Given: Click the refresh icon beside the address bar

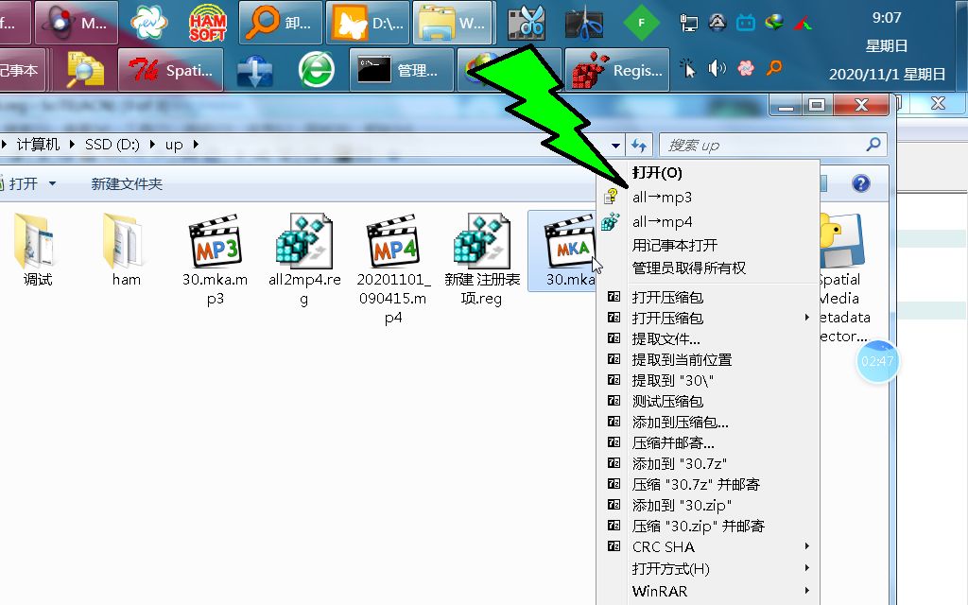Looking at the screenshot, I should click(641, 144).
